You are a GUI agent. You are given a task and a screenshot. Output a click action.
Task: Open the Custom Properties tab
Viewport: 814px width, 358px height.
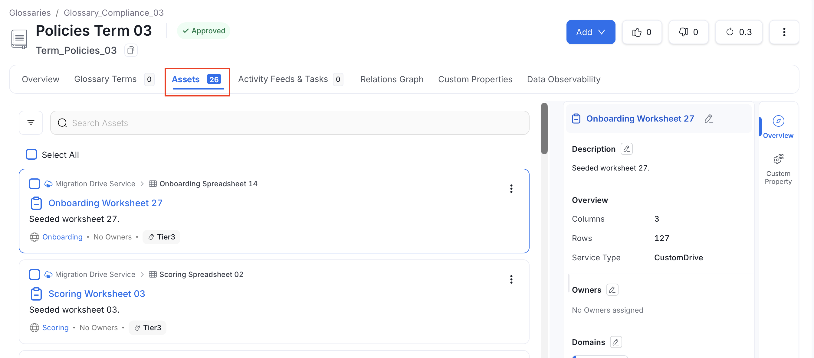click(475, 79)
